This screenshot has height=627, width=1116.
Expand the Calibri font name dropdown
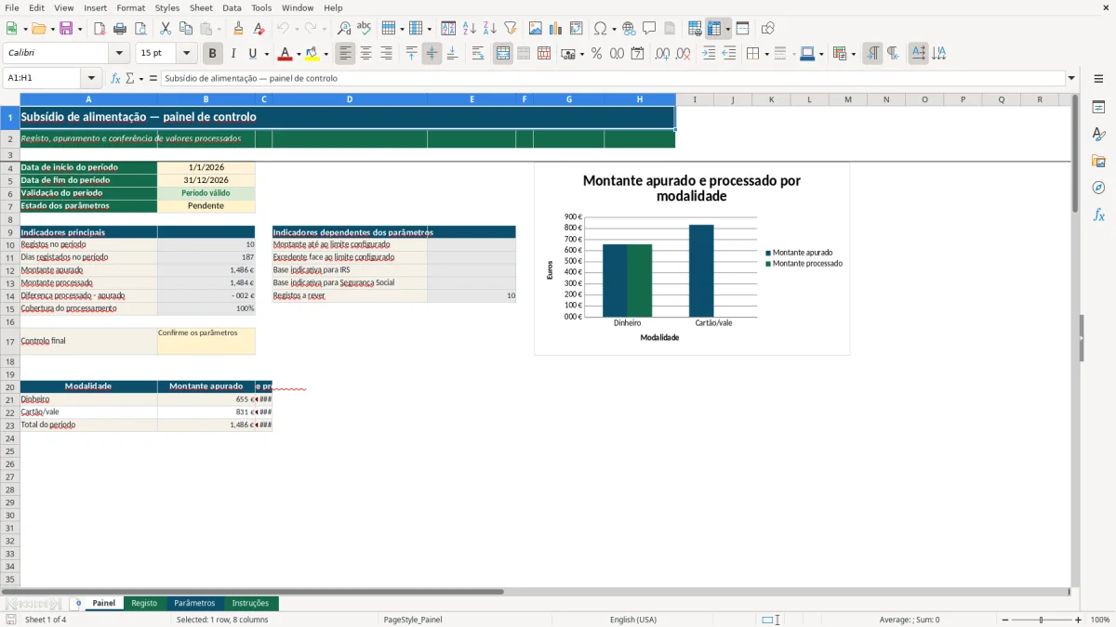(x=119, y=54)
